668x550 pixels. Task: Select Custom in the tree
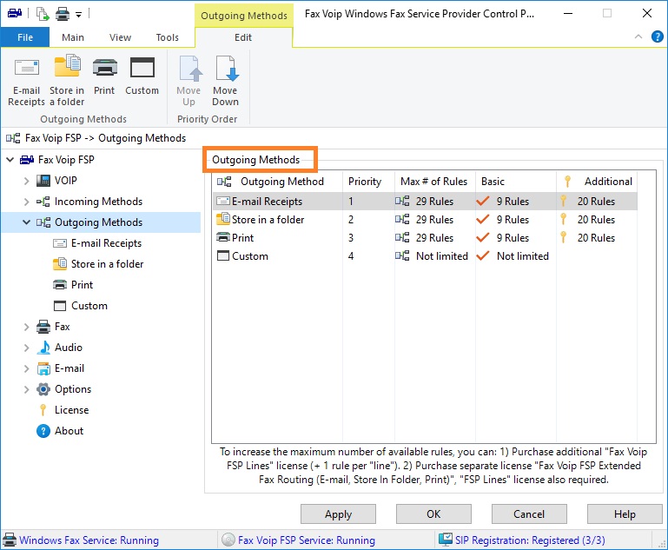click(89, 306)
